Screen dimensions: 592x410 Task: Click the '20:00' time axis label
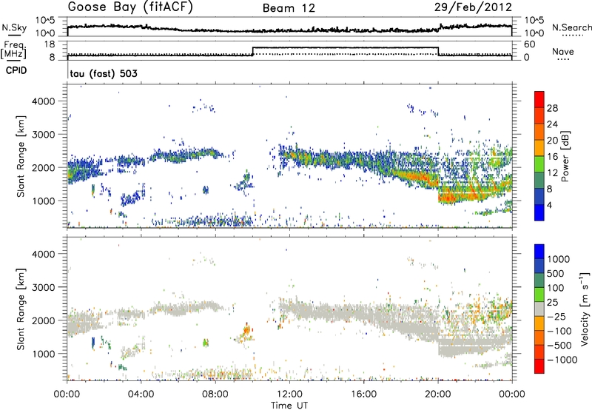coord(437,394)
